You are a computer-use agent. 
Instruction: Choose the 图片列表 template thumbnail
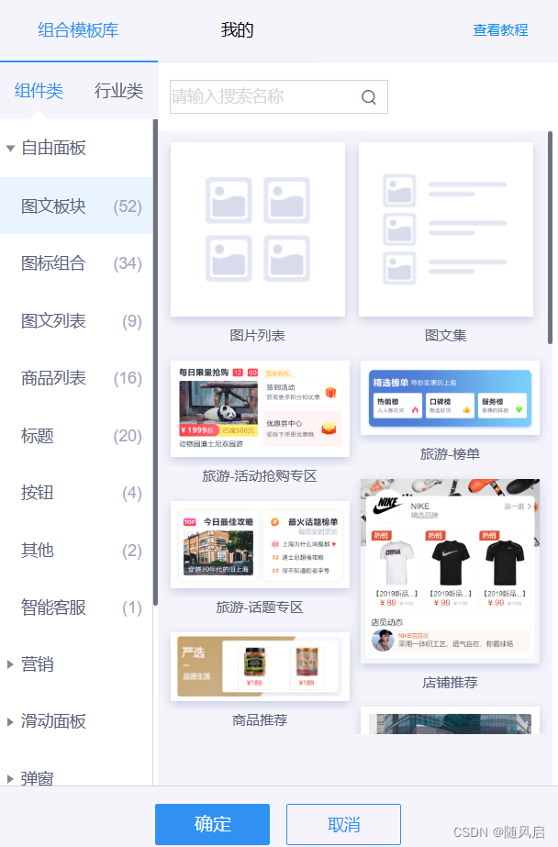tap(258, 229)
